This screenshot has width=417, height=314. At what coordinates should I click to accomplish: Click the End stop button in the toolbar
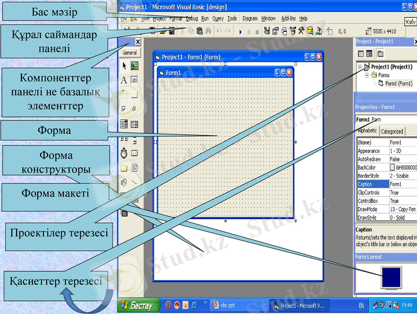257,32
